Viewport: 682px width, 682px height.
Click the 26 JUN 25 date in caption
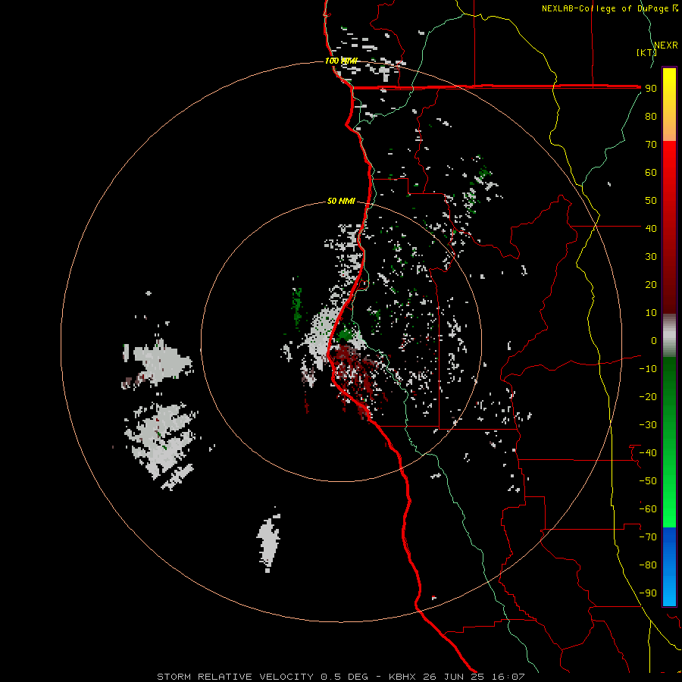pos(454,677)
